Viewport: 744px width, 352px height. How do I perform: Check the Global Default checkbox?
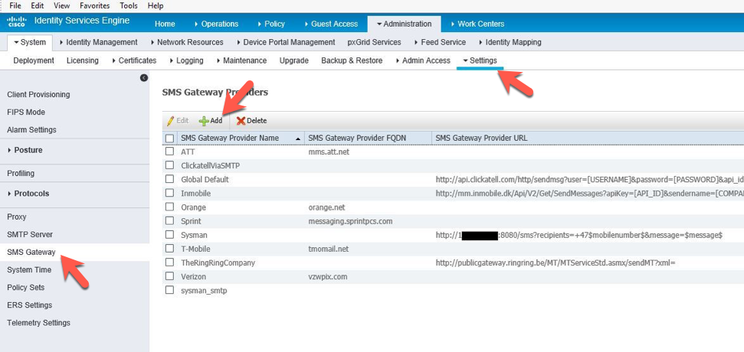[x=170, y=180]
